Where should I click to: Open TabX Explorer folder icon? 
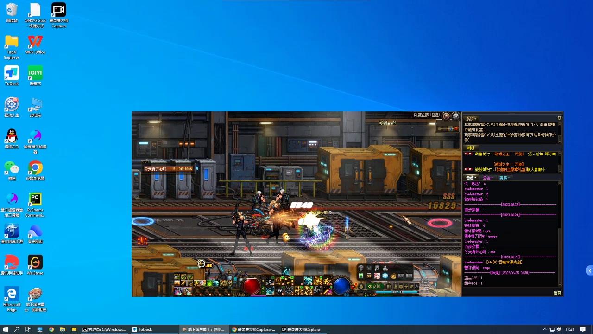pos(12,47)
